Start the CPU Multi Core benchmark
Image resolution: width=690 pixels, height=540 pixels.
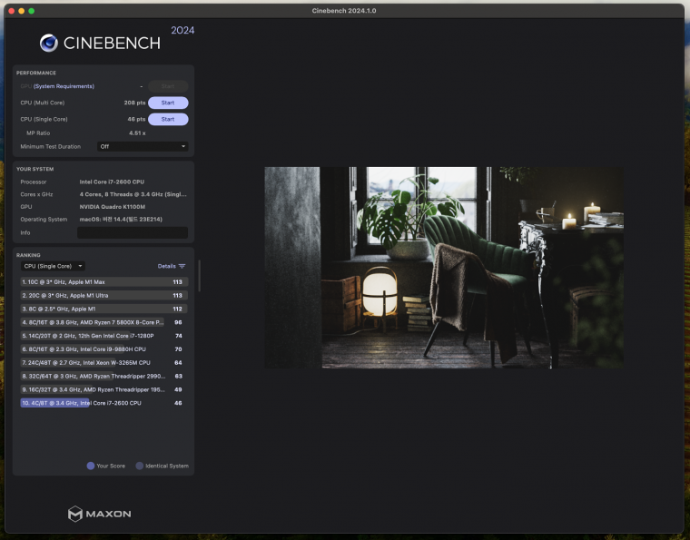coord(168,103)
